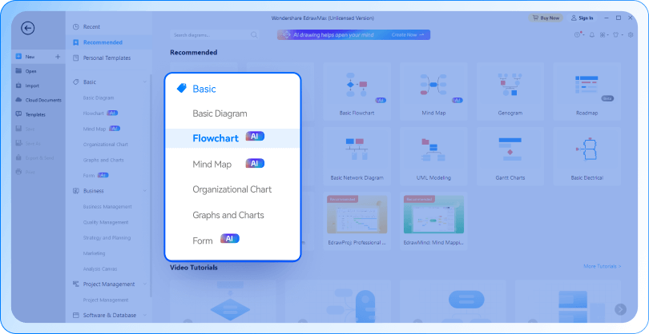The height and width of the screenshot is (334, 649).
Task: Collapse the Basic category in sidebar
Action: coord(144,82)
